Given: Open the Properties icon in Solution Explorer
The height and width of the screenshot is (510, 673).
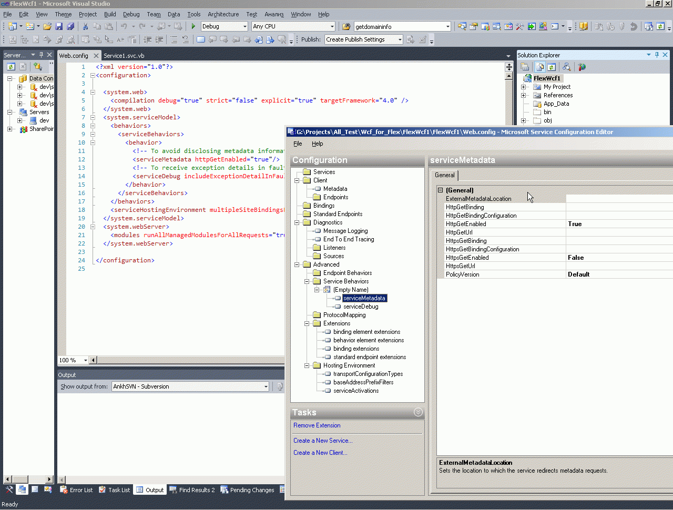Looking at the screenshot, I should (x=525, y=67).
